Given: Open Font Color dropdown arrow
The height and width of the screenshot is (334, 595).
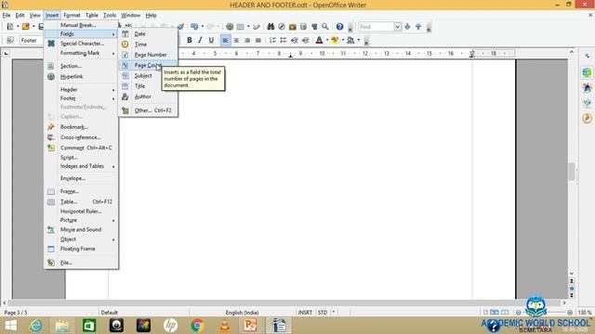Looking at the screenshot, I should point(326,40).
